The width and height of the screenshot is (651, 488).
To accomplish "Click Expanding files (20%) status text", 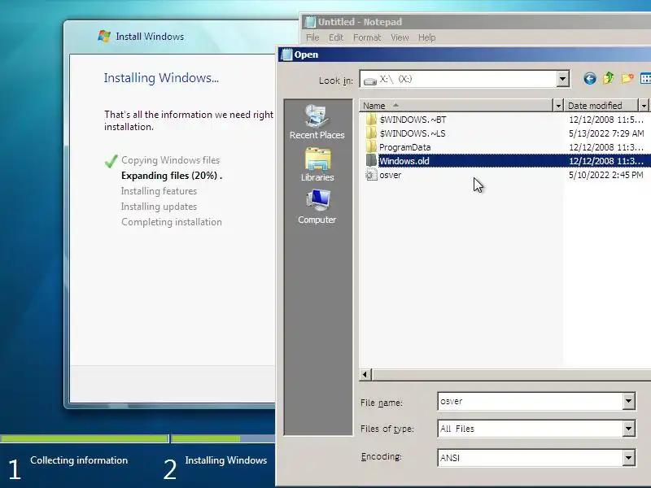I will [172, 176].
